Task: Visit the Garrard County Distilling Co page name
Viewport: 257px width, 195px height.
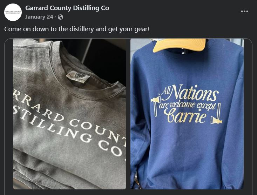Action: [67, 8]
